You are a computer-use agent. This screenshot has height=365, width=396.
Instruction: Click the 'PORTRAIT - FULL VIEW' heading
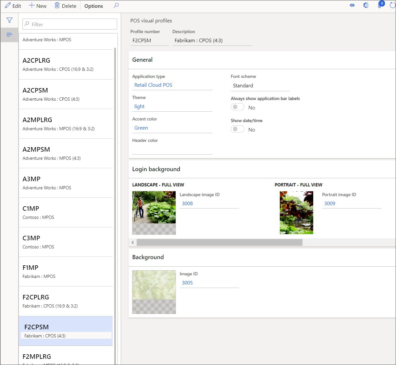(x=299, y=185)
